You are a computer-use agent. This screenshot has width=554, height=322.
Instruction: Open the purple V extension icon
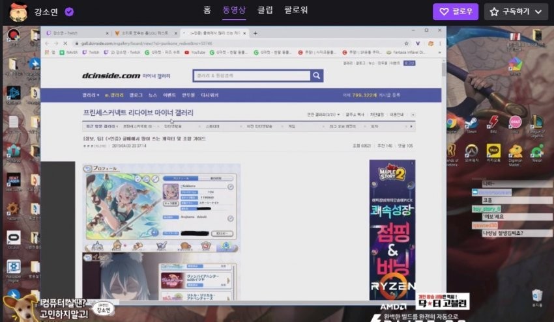point(418,44)
